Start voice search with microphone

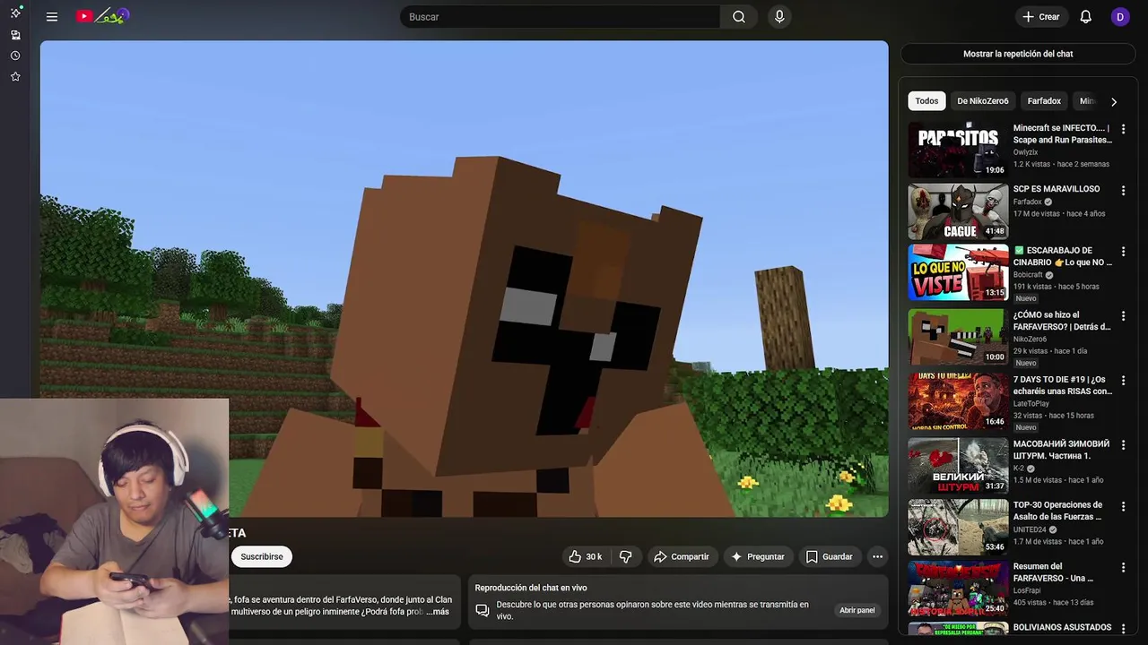(x=779, y=17)
